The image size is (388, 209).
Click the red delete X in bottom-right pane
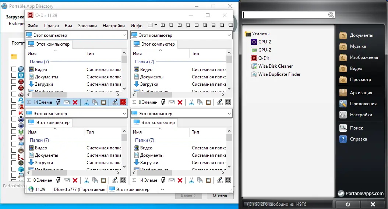tap(180, 180)
